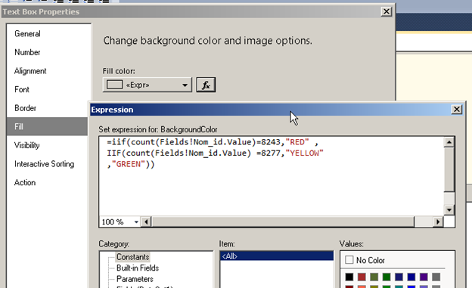
Task: Click inside the BackgroundColor expression editor
Action: [271, 176]
